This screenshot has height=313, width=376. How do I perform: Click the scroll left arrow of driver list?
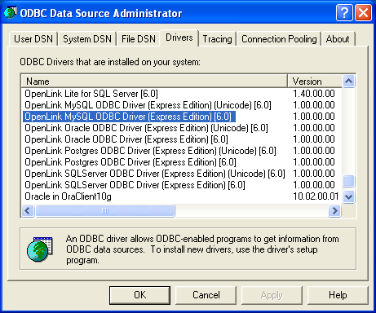[x=28, y=210]
